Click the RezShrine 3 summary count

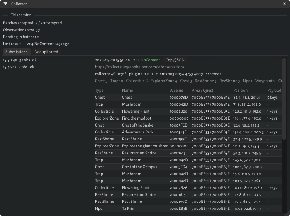click(x=229, y=81)
